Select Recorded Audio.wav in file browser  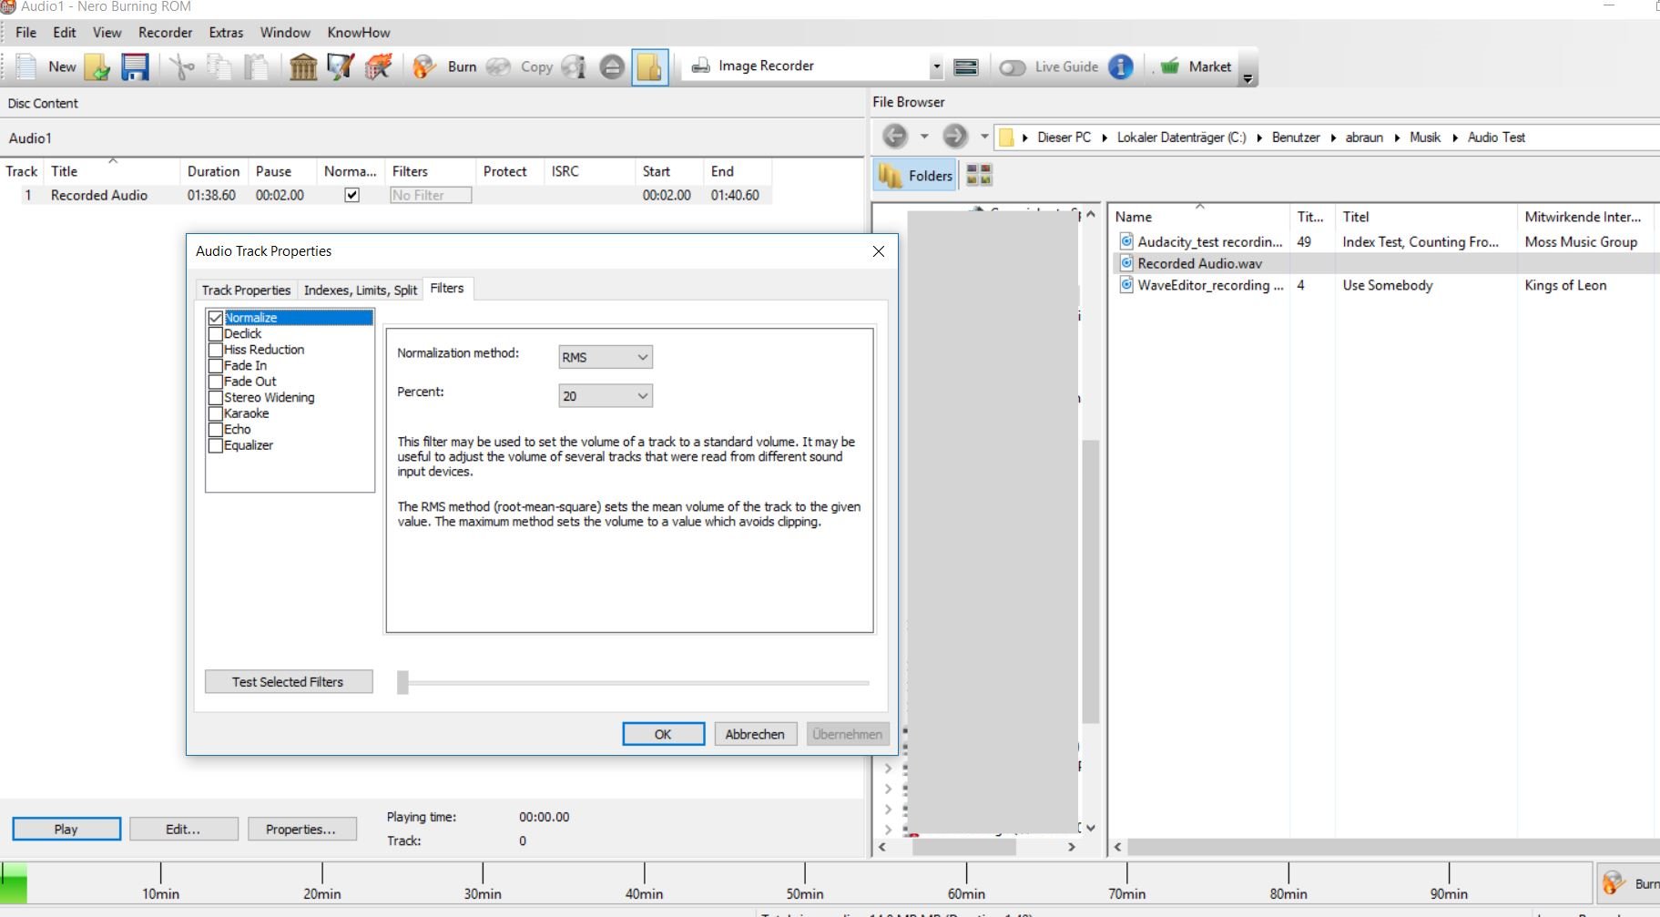[1201, 263]
